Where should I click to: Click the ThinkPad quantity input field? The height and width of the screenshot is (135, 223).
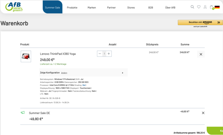click(x=104, y=54)
